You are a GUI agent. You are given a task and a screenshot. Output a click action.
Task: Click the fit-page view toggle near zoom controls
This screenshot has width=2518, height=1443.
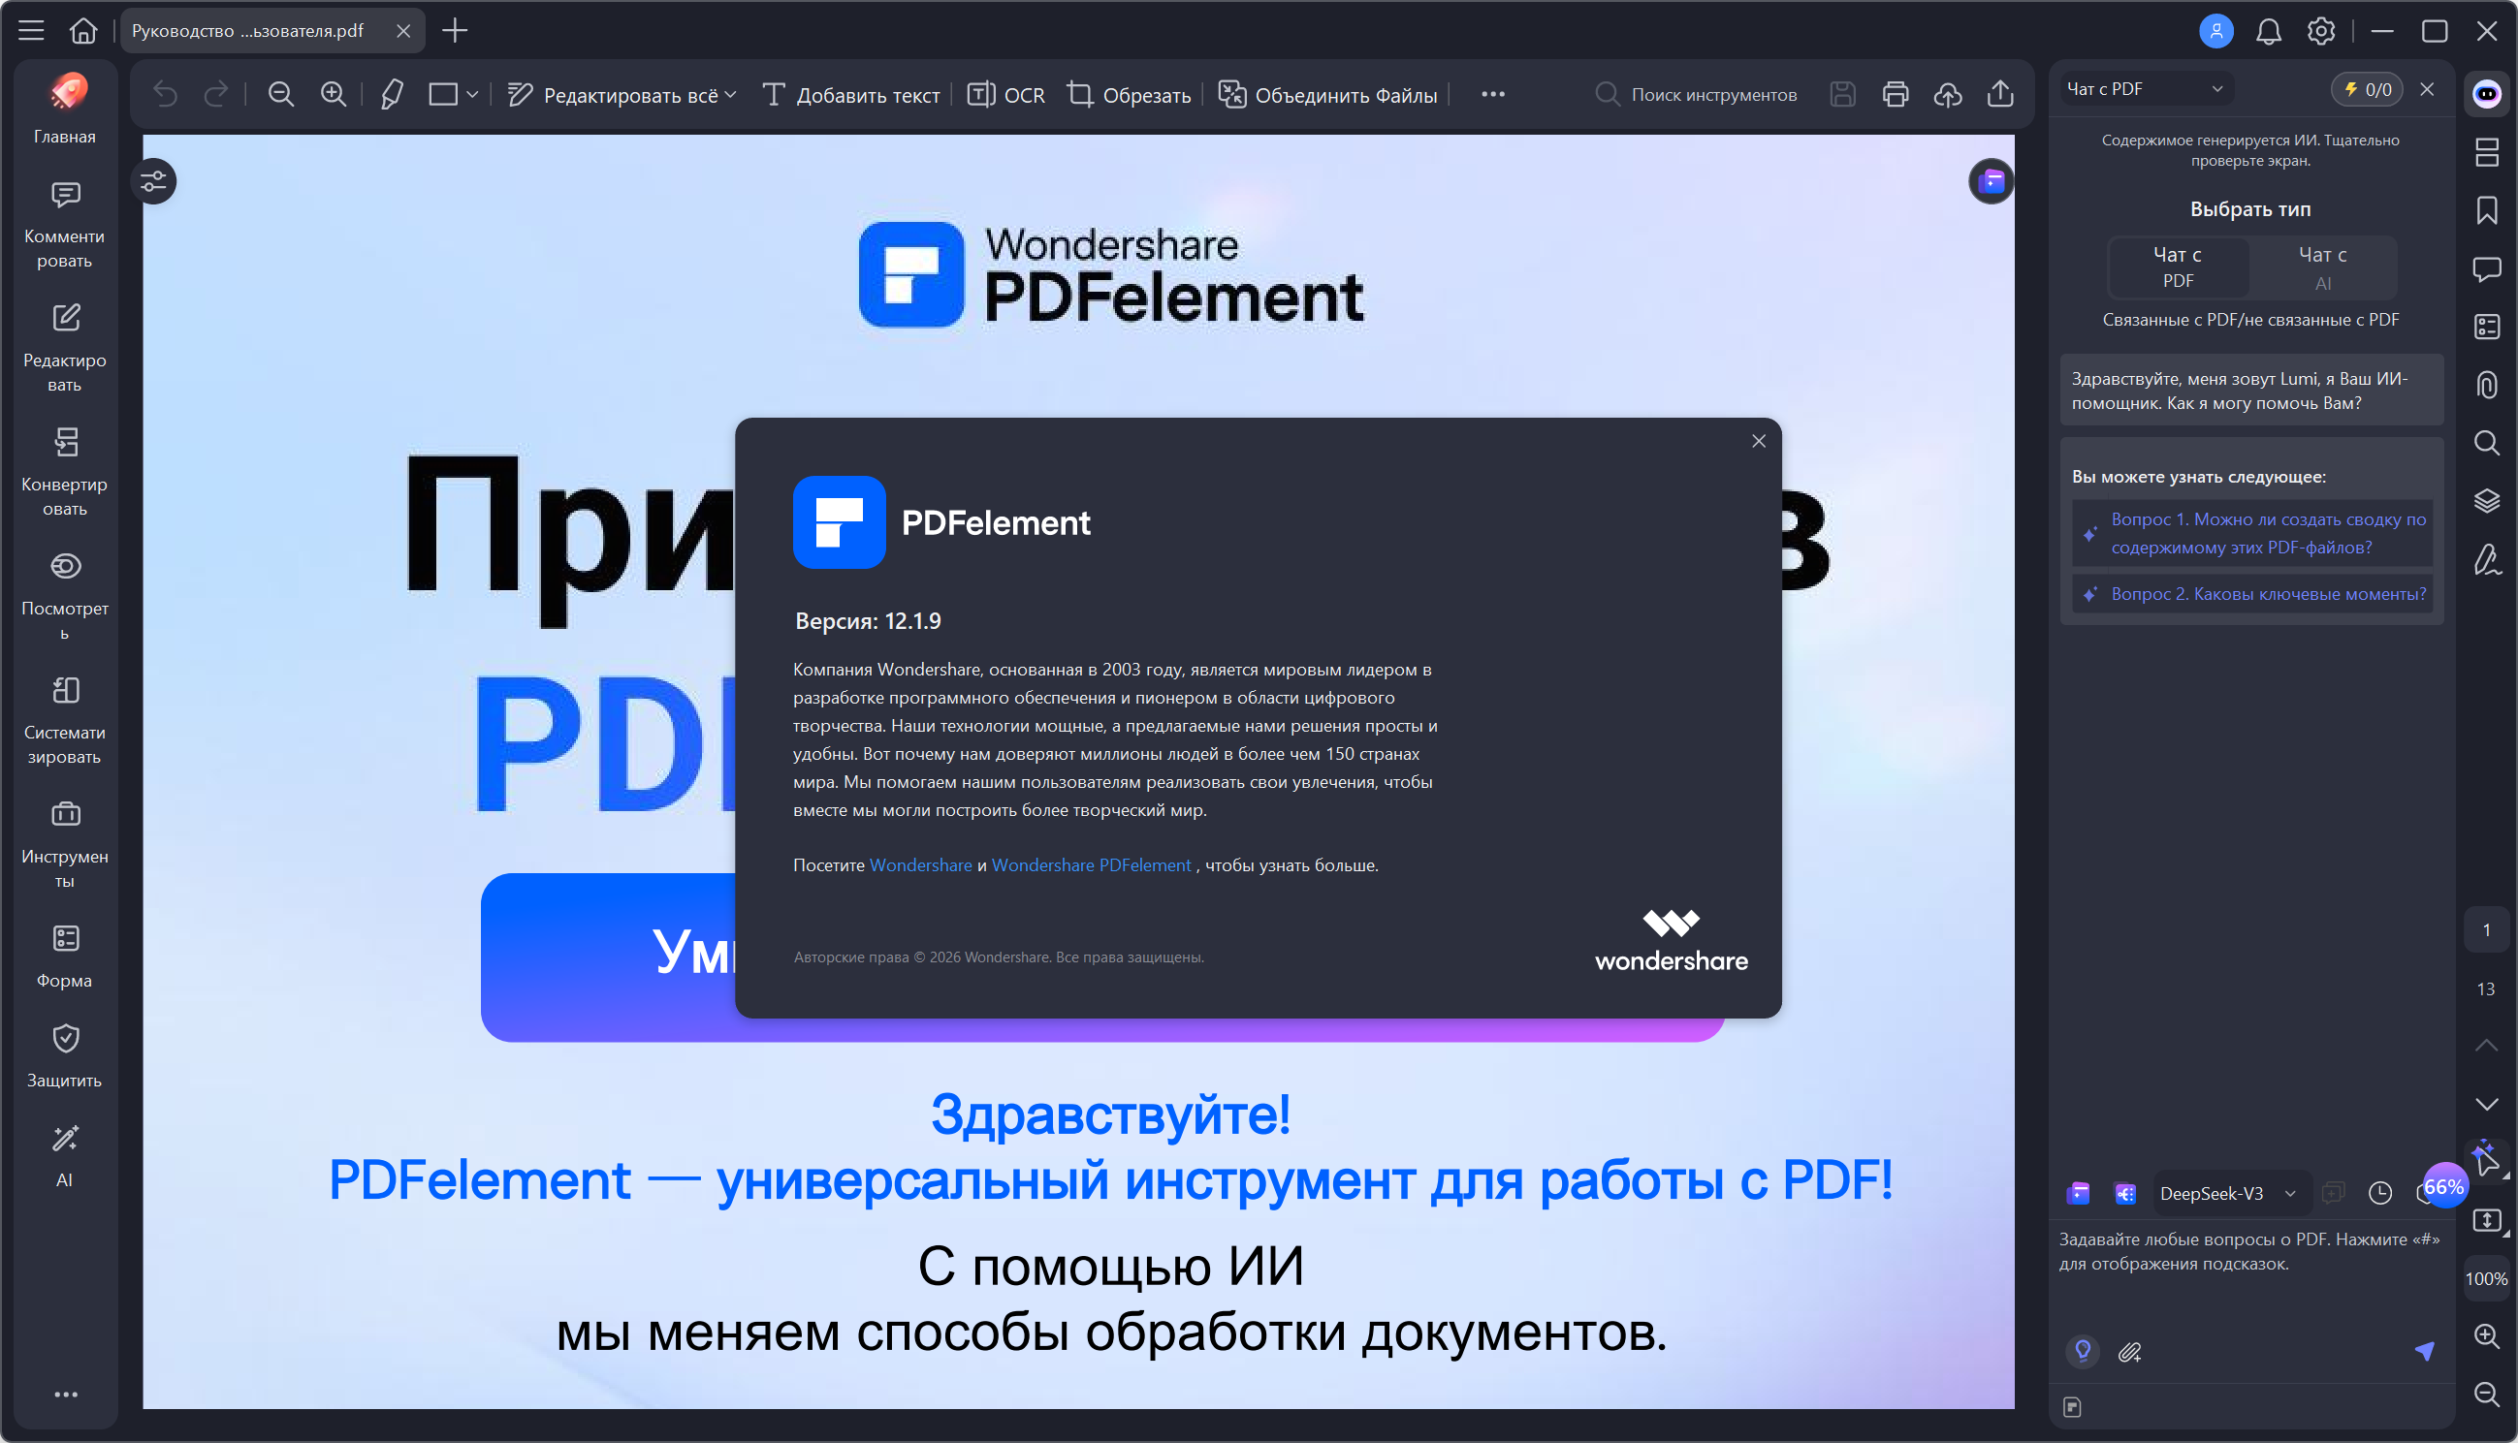tap(2487, 1220)
